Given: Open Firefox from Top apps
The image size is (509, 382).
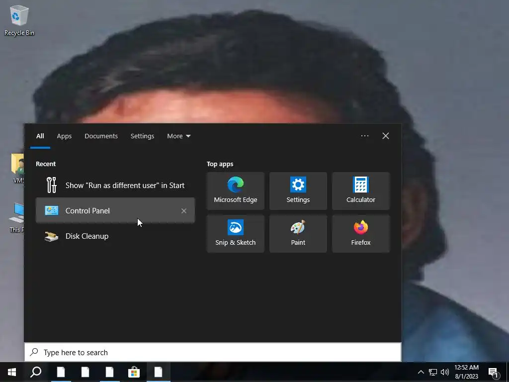Looking at the screenshot, I should point(361,234).
